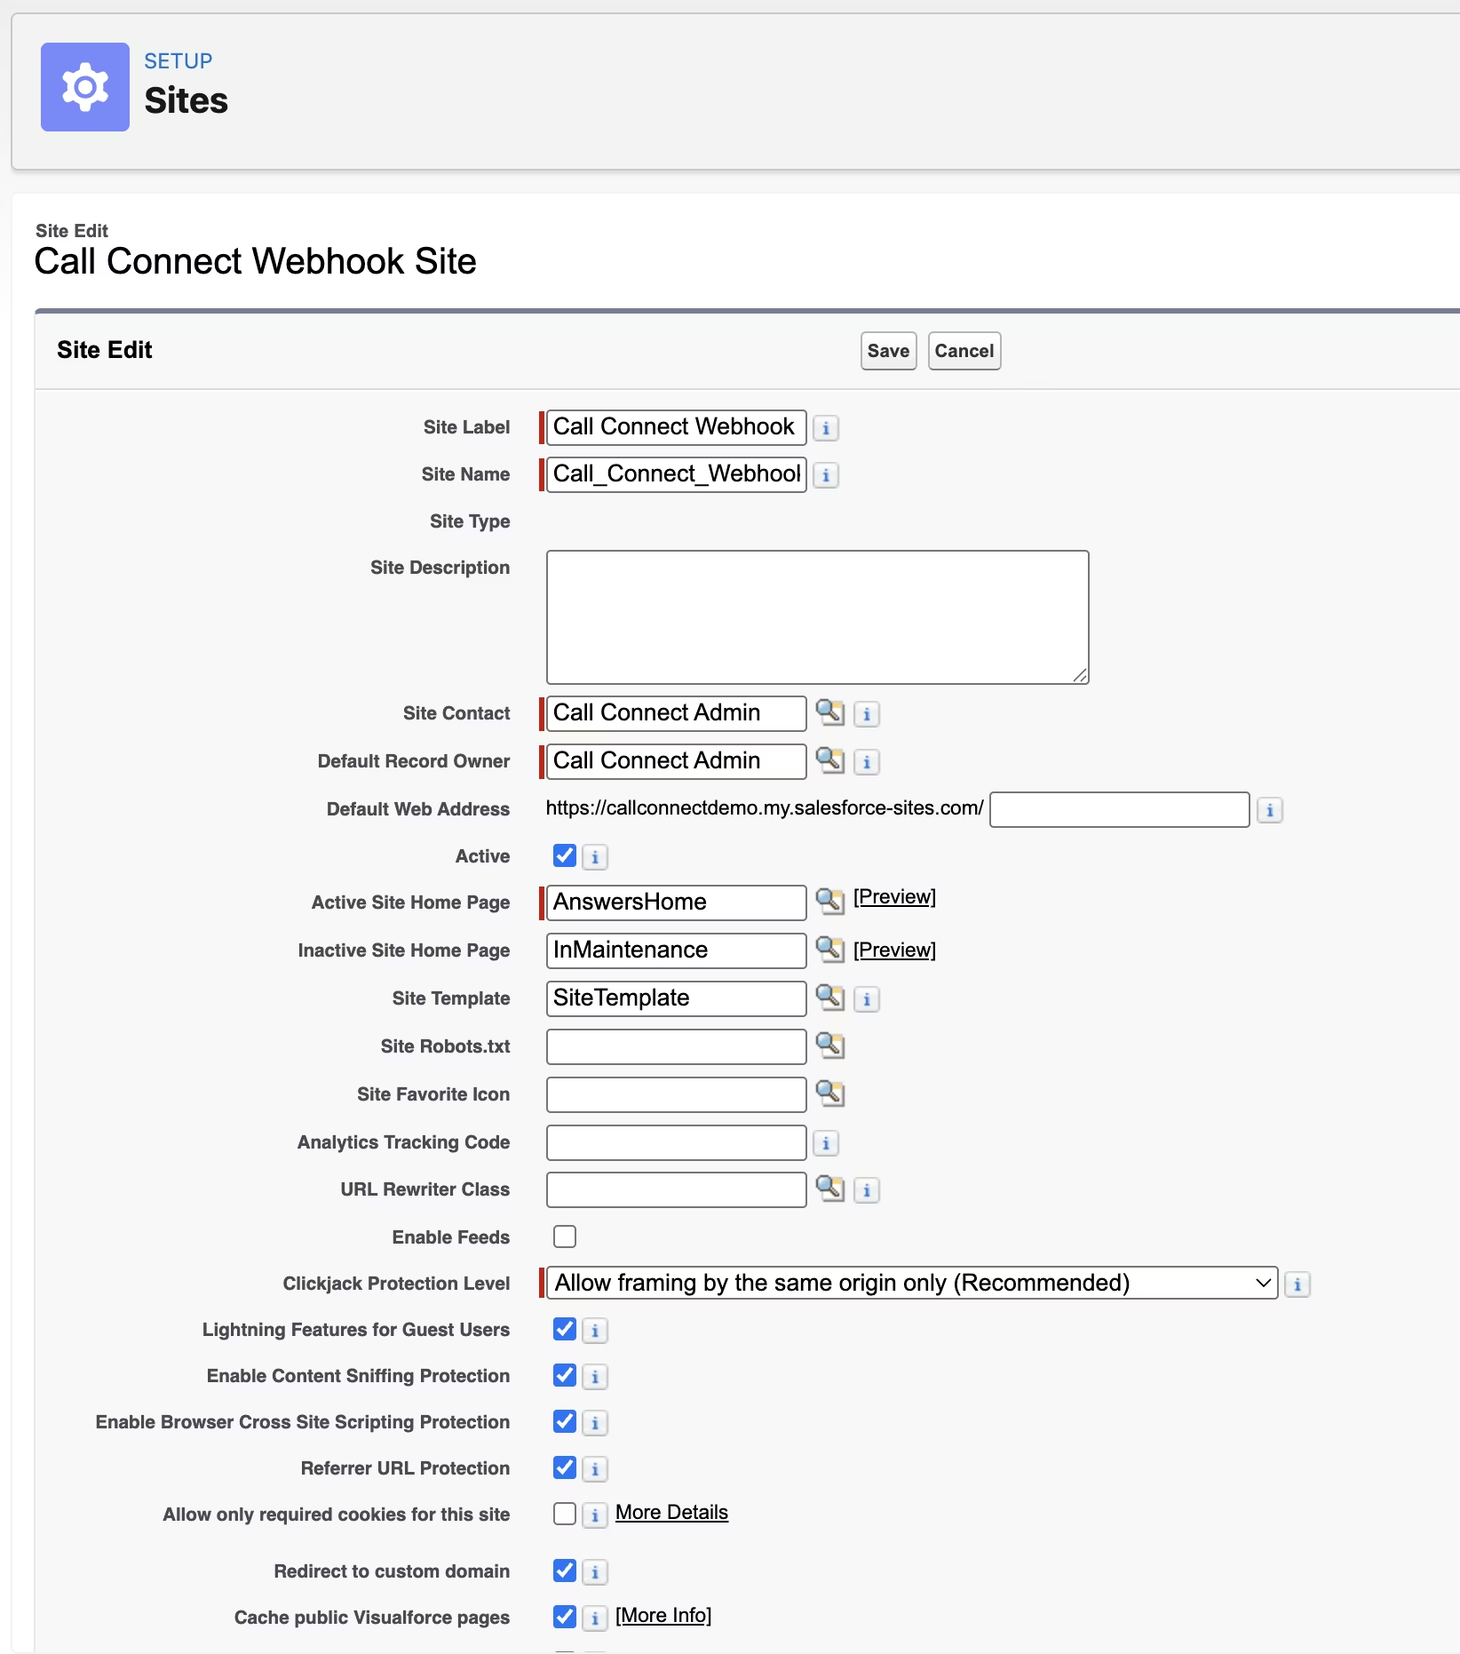1460x1654 pixels.
Task: Open More Info link for Visualforce caching
Action: (663, 1616)
